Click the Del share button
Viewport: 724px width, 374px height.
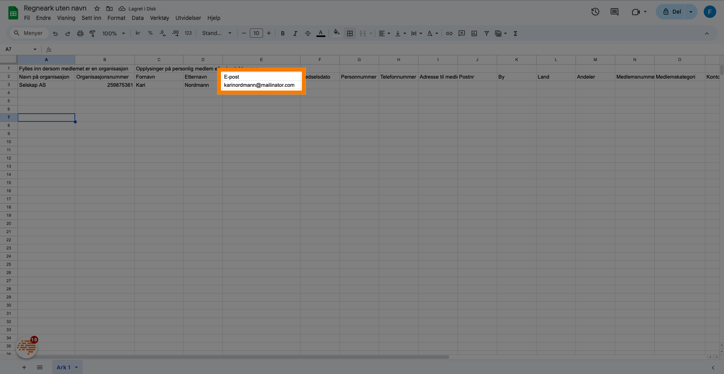(672, 12)
